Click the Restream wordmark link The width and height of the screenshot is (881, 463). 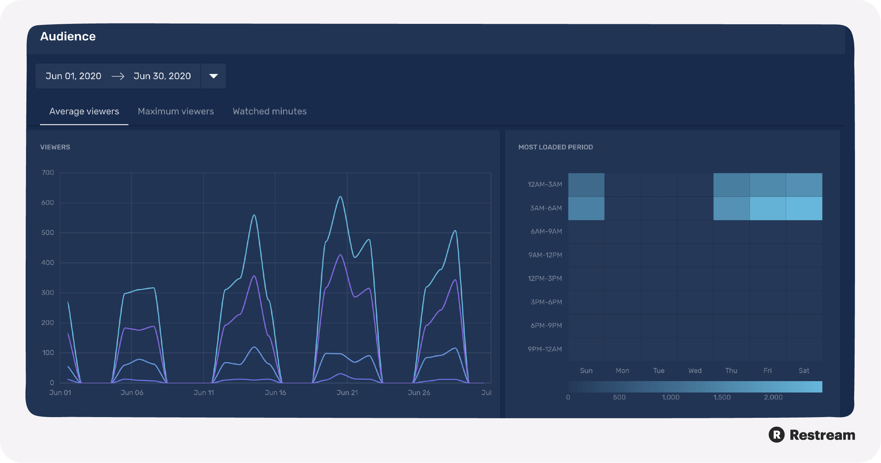click(x=823, y=435)
